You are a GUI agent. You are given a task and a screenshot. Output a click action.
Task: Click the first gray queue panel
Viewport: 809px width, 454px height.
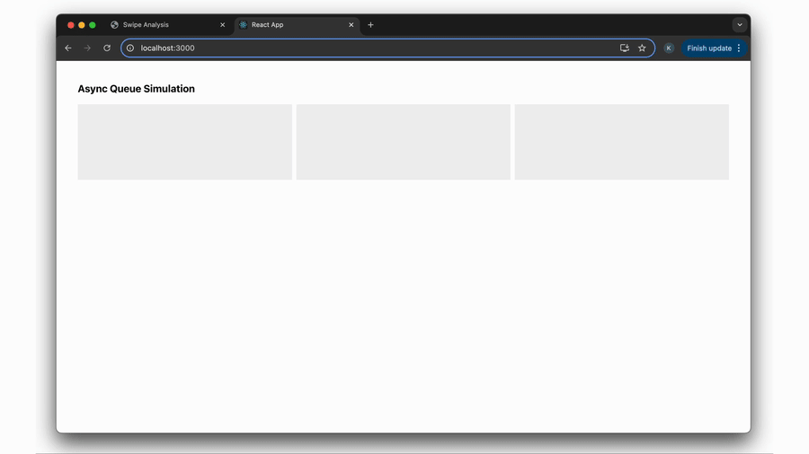click(184, 142)
